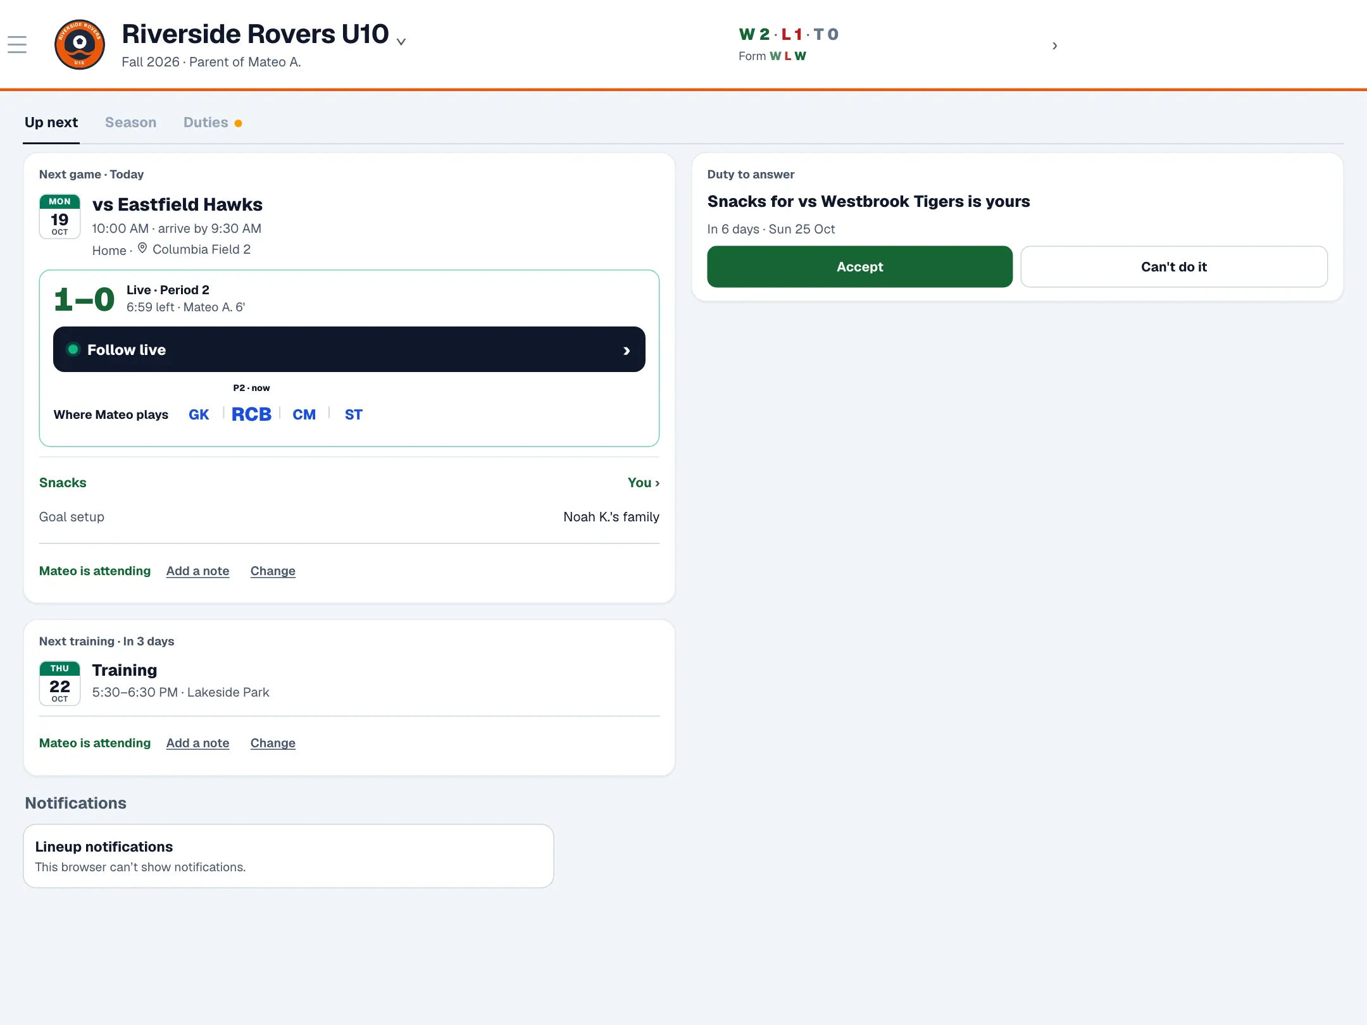Click the Columbia Field 2 location pin
The height and width of the screenshot is (1025, 1367).
142,248
